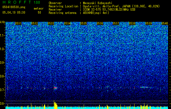Click the Observer field label
Viewport: 171px width, 109px height.
pyautogui.click(x=55, y=3)
